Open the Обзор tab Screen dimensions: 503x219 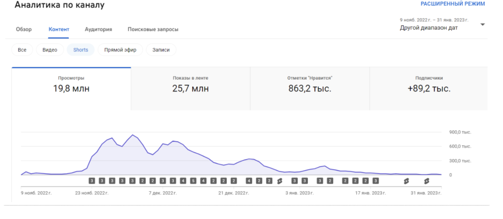click(24, 29)
